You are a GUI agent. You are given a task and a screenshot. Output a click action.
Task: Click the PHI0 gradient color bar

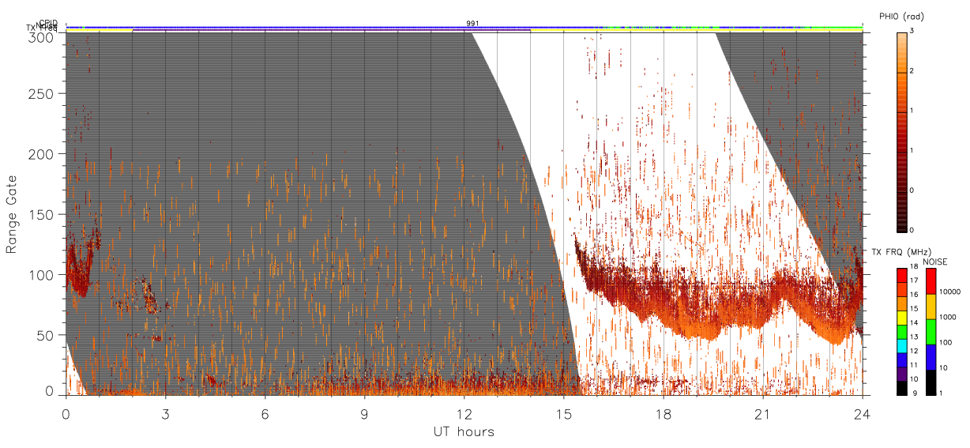pos(901,131)
